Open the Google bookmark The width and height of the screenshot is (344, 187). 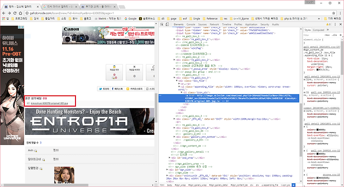tap(130, 19)
